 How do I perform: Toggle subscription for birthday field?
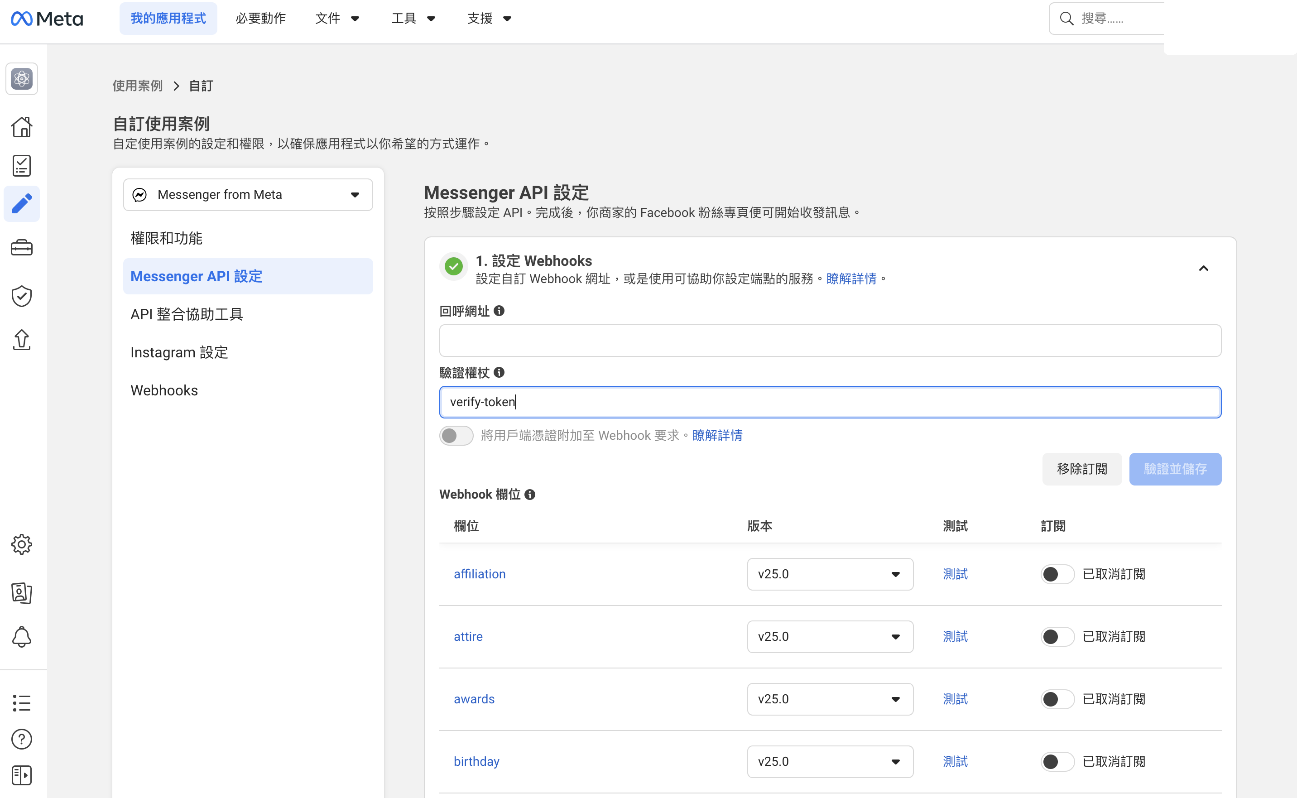pyautogui.click(x=1057, y=762)
